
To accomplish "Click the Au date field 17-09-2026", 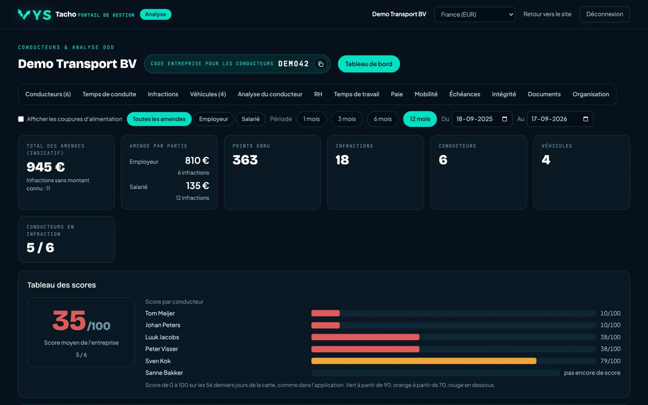I will click(560, 119).
